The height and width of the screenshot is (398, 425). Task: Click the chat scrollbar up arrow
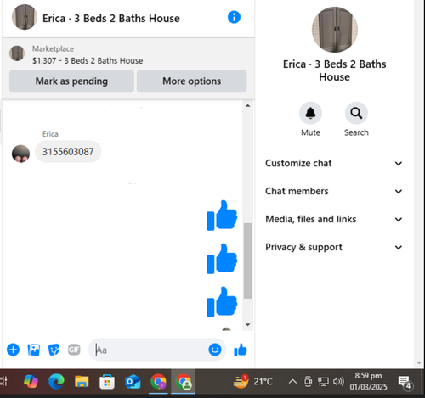(x=248, y=106)
